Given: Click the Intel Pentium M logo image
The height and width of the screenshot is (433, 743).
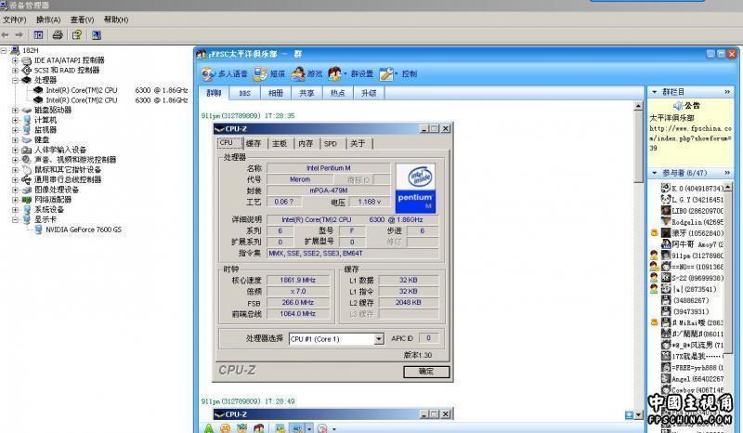Looking at the screenshot, I should [415, 189].
